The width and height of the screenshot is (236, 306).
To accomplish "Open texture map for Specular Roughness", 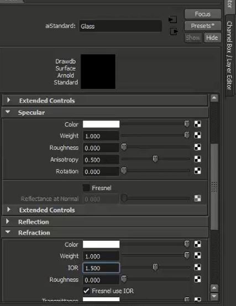I will [x=197, y=147].
